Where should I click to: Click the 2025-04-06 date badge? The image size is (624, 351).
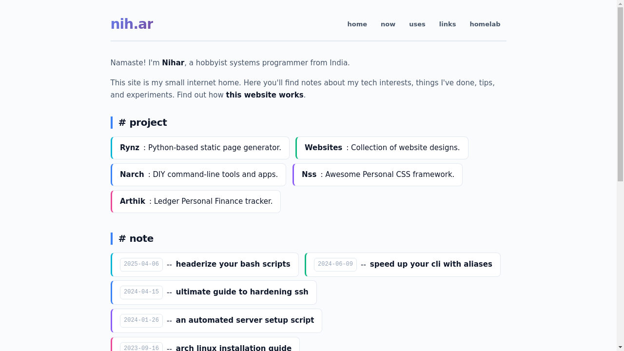coord(141,264)
